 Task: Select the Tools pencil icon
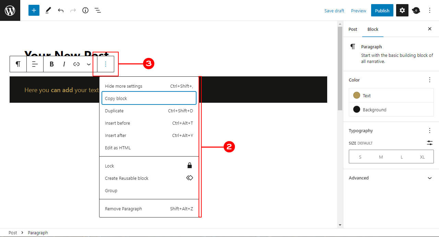click(48, 10)
